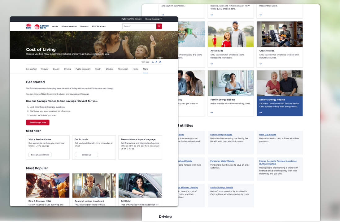The image size is (340, 222).
Task: Click the arrow on the Family Energy Rebate card
Action: [x=211, y=113]
